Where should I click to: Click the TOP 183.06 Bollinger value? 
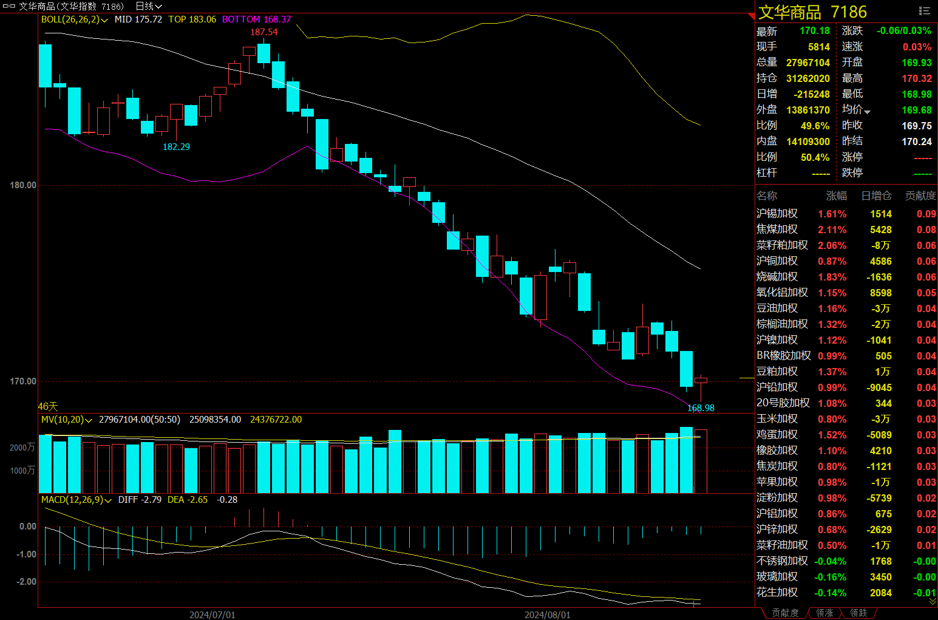192,19
